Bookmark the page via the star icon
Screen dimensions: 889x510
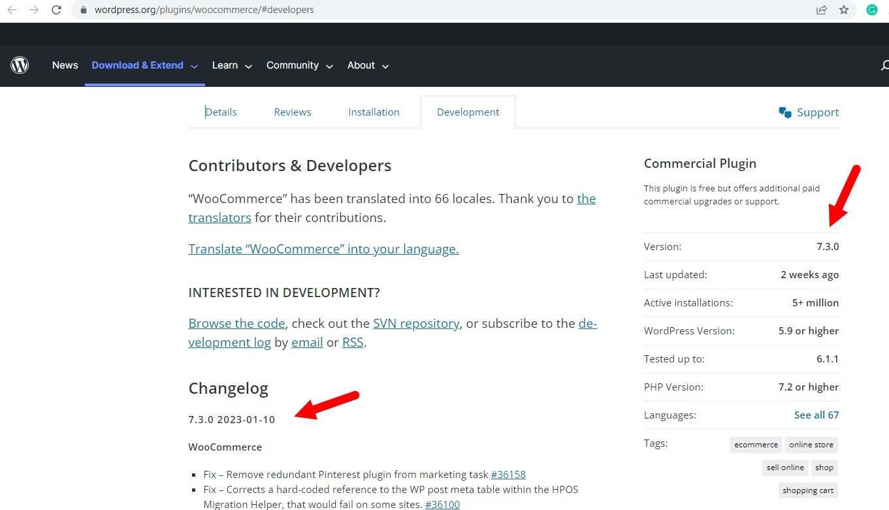845,10
